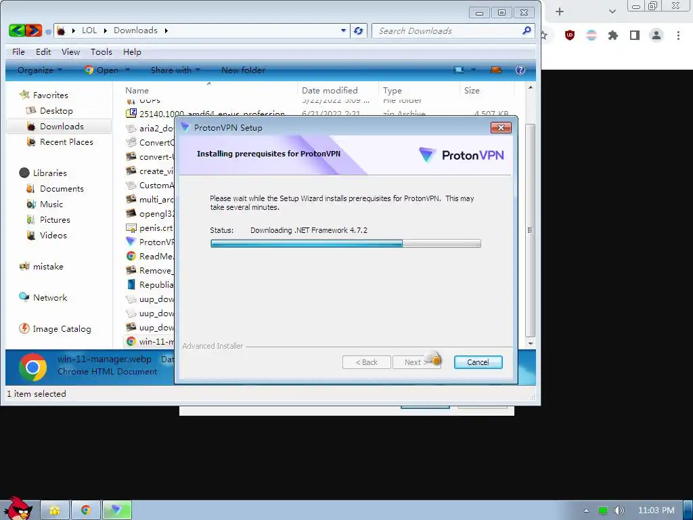Click the Angry Birds Start button
This screenshot has width=693, height=520.
(x=18, y=508)
